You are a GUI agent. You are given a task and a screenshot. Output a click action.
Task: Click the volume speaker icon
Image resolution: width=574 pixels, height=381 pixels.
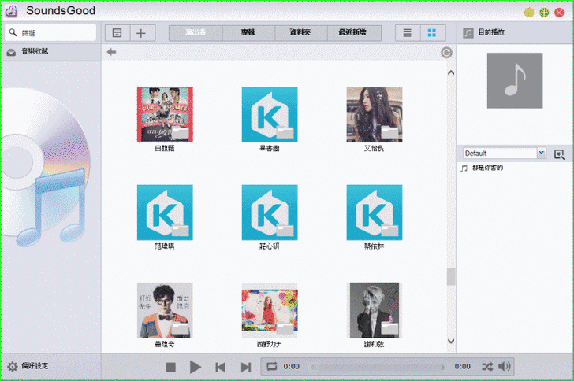[x=505, y=366]
